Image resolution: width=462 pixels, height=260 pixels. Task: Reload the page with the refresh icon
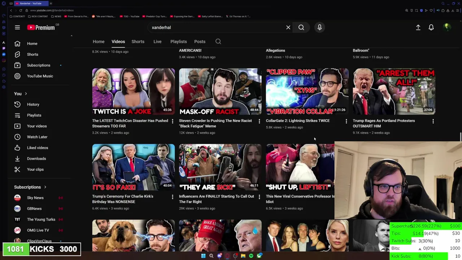click(x=21, y=10)
